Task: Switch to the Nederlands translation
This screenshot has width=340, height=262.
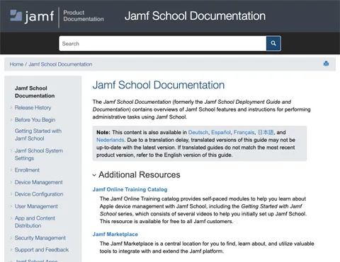Action: click(x=110, y=140)
